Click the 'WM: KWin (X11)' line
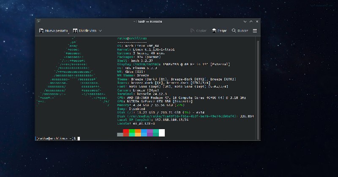This screenshot has height=177, width=338. pos(131,72)
